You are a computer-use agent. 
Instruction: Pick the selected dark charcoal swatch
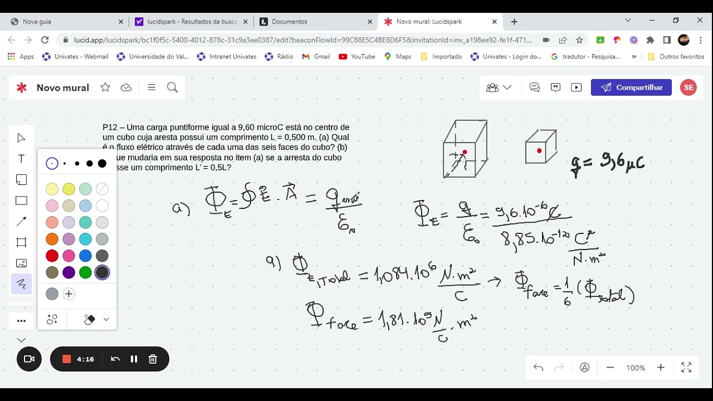click(x=102, y=272)
